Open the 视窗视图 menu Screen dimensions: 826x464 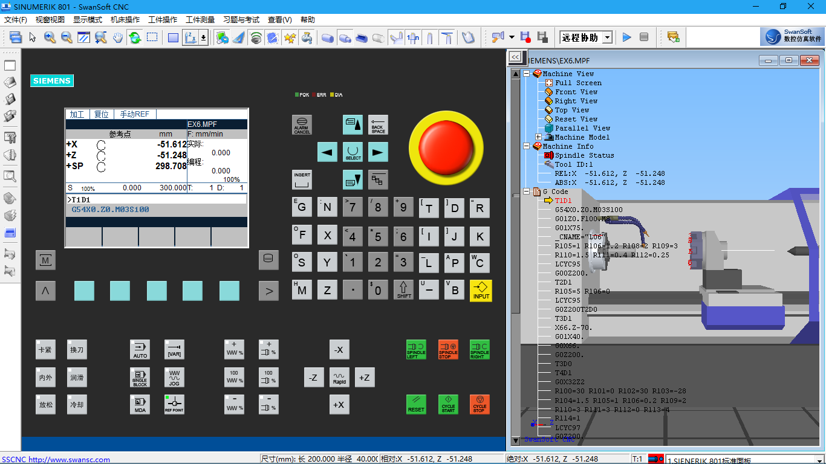tap(50, 20)
